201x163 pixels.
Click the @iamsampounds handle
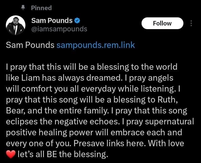coord(60,29)
